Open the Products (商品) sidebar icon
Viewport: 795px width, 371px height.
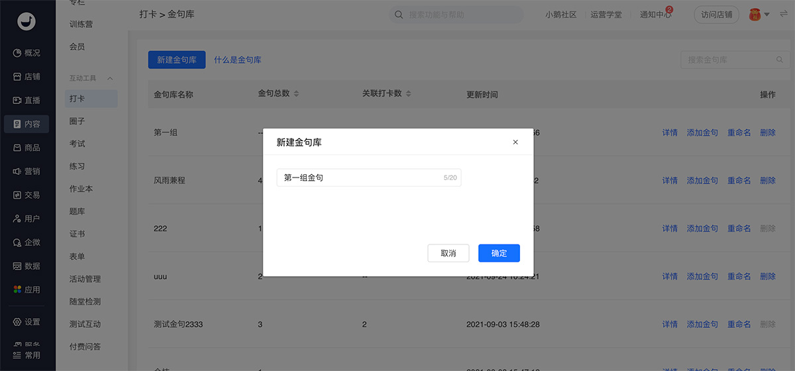[x=17, y=148]
